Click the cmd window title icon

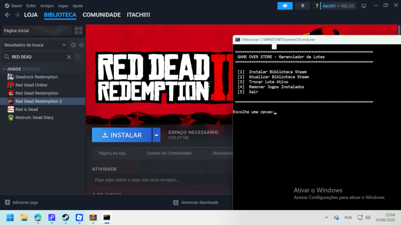(238, 39)
